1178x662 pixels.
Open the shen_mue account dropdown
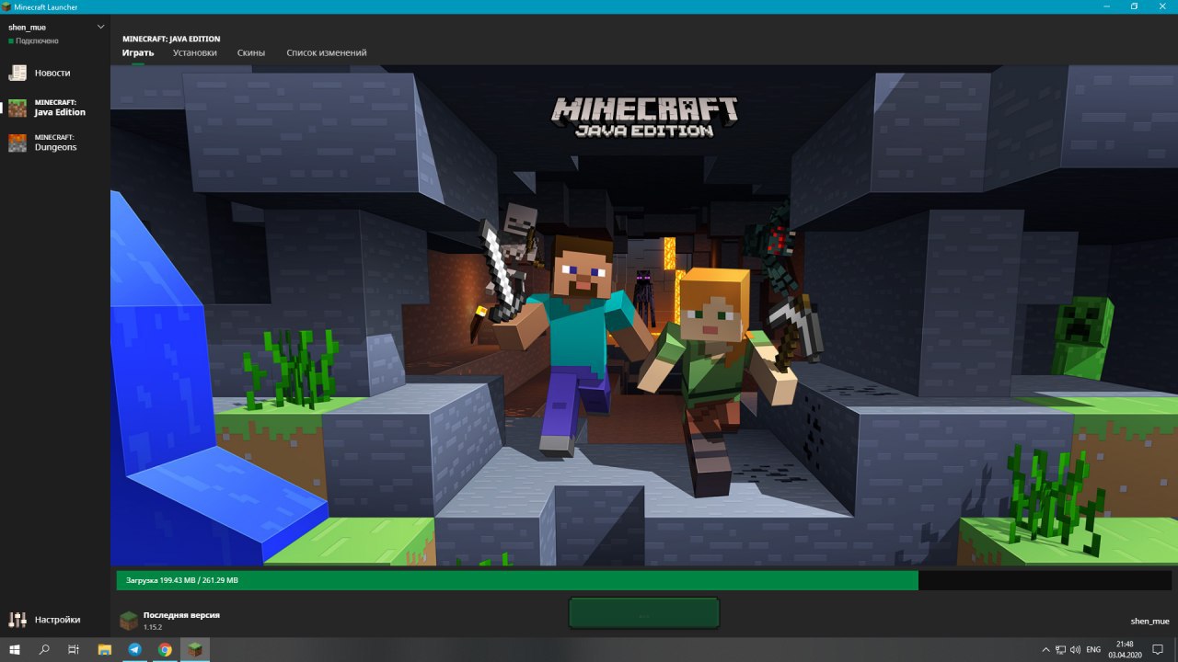coord(55,28)
